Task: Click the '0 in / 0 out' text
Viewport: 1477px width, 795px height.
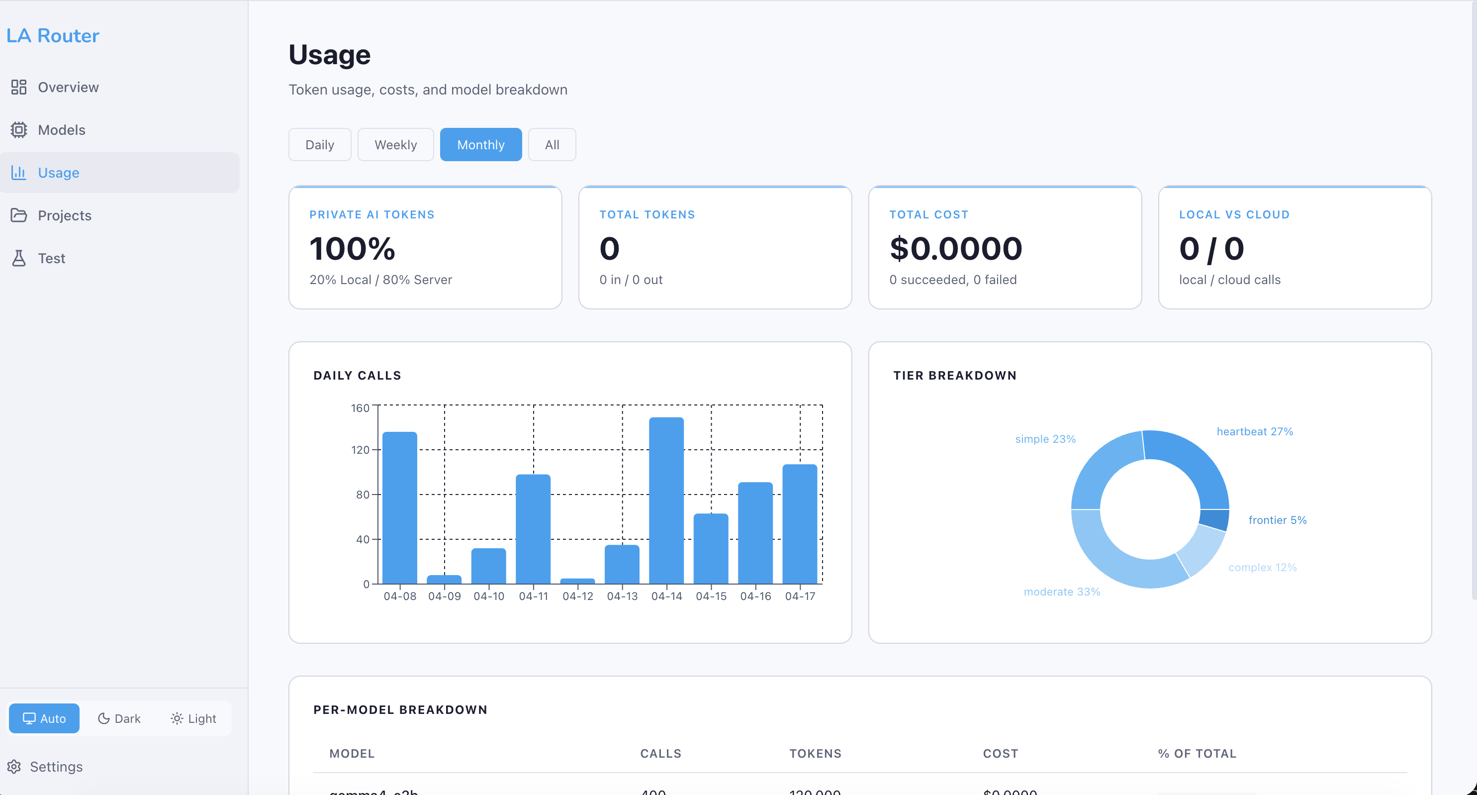Action: 631,280
